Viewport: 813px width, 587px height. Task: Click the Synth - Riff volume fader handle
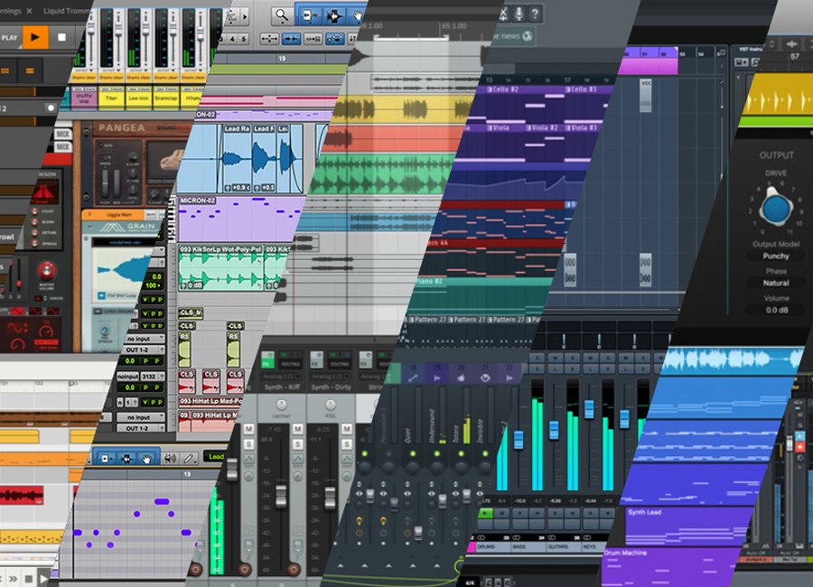pyautogui.click(x=281, y=496)
